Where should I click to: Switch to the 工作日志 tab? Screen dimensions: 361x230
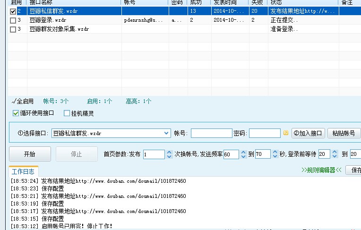[24, 171]
